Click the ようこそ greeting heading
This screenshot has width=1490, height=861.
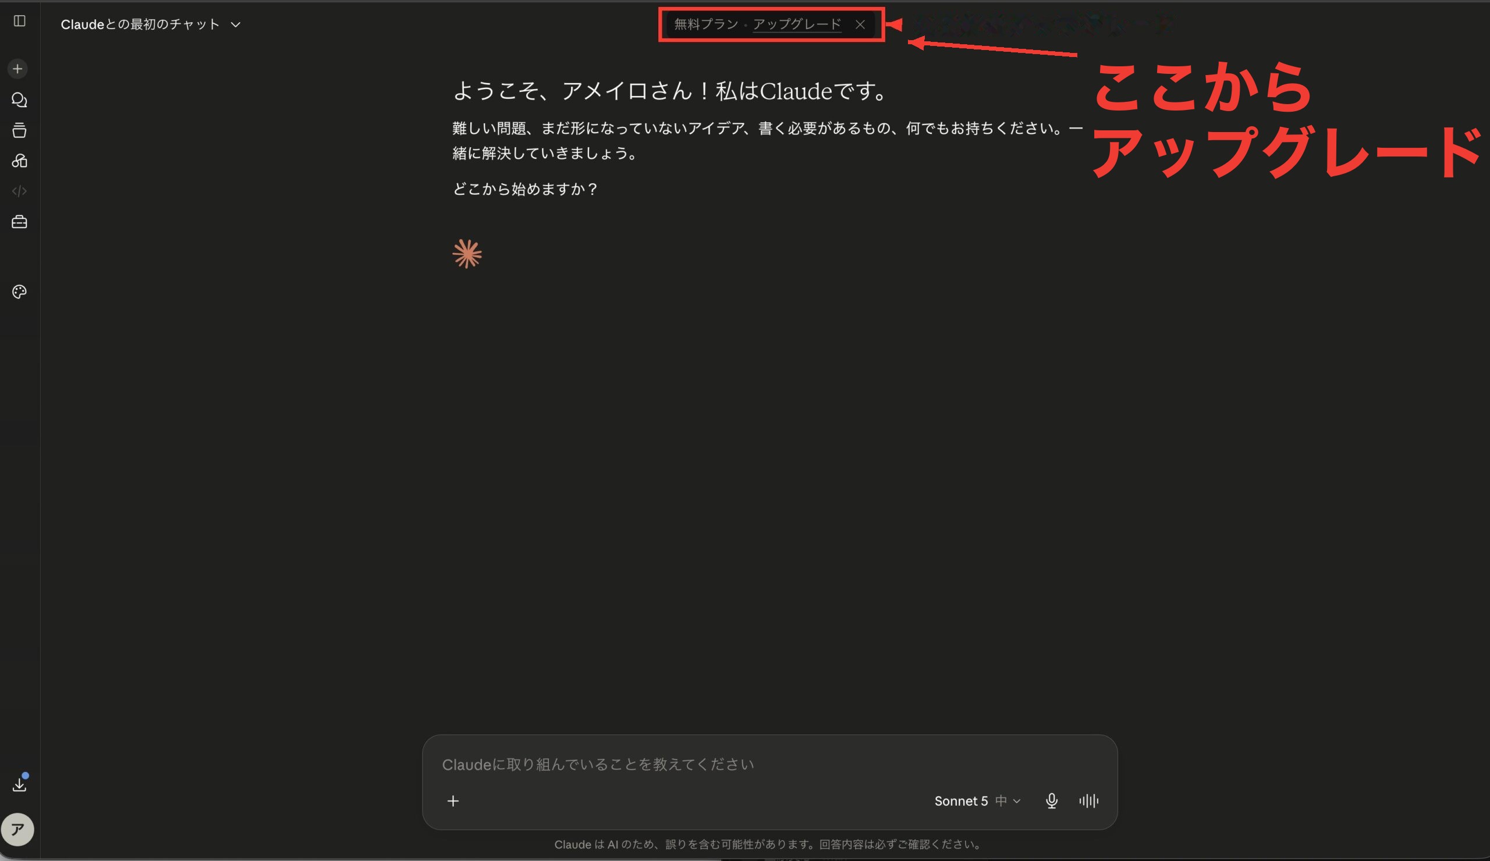point(670,91)
